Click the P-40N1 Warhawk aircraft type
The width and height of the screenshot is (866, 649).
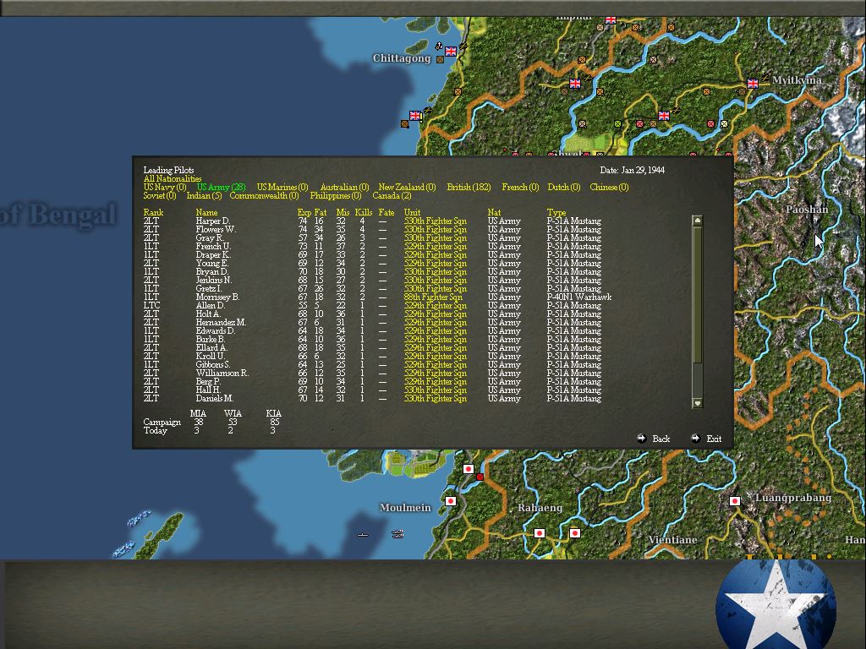click(x=579, y=297)
